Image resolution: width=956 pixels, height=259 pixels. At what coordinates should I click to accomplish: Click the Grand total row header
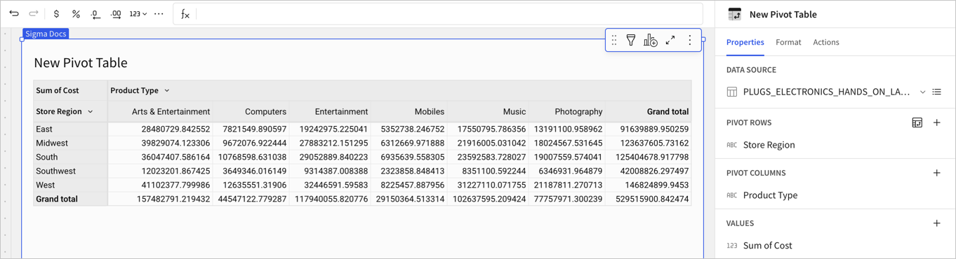tap(70, 199)
